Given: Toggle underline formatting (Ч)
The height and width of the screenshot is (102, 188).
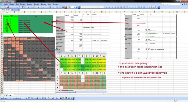Looking at the screenshot, I should (112, 7).
